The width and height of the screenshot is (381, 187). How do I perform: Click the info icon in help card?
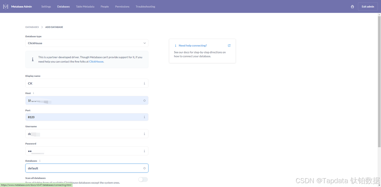[x=176, y=46]
